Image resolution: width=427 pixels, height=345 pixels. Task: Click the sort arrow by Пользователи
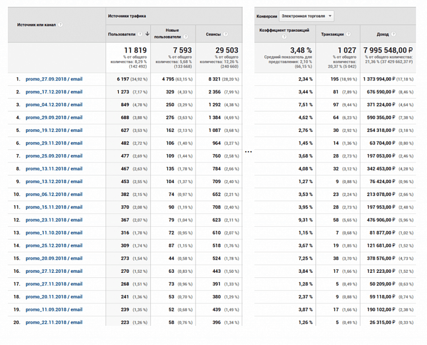click(147, 34)
